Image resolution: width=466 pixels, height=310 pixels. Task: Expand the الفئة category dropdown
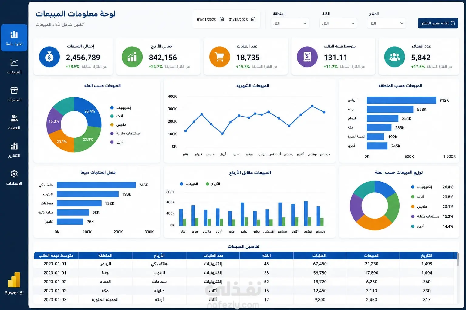click(338, 23)
